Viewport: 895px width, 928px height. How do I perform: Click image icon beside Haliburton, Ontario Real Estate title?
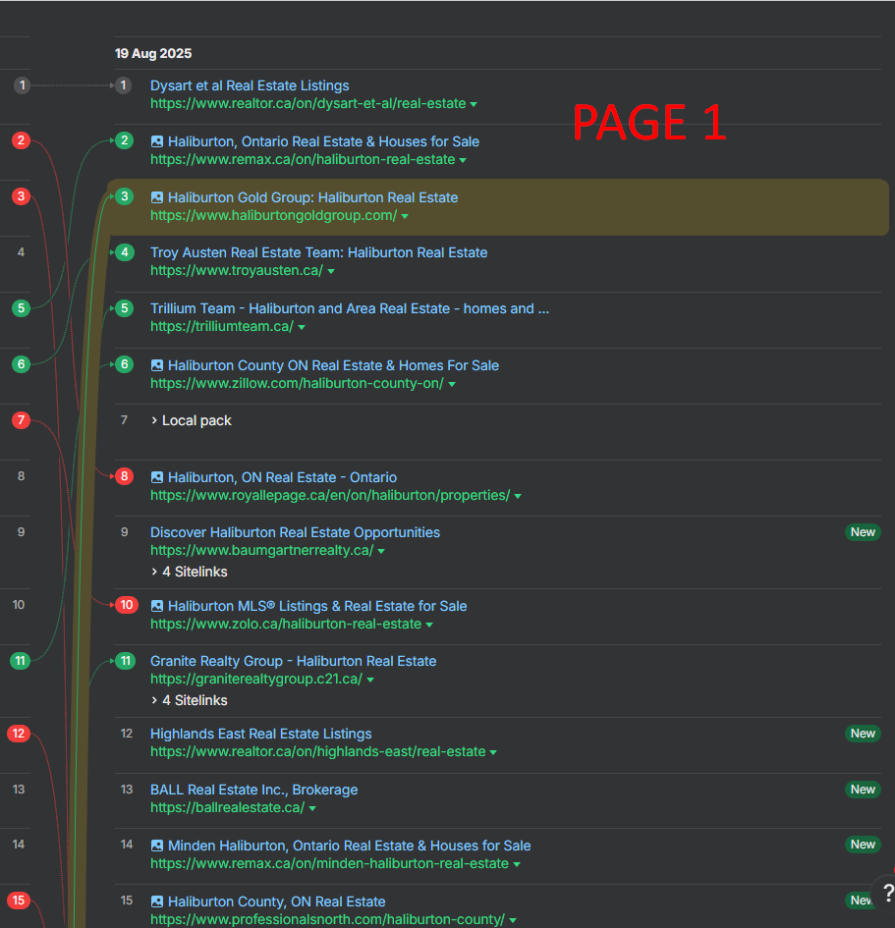(157, 141)
